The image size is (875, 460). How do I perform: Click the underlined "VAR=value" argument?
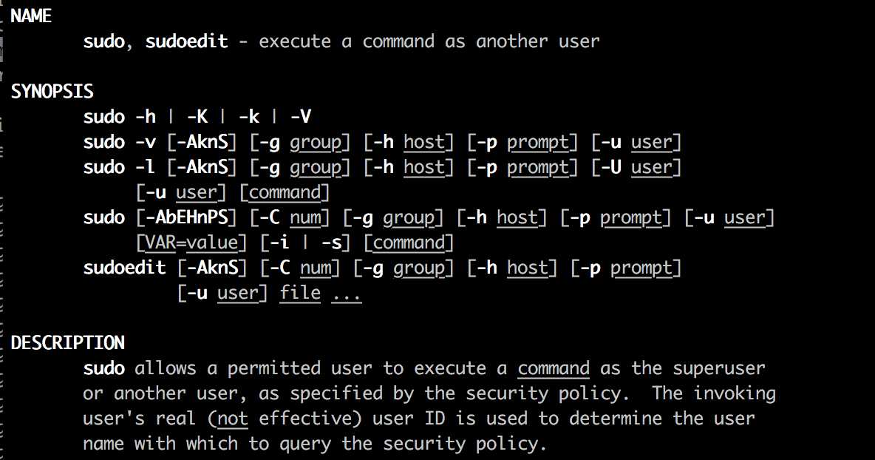(191, 243)
